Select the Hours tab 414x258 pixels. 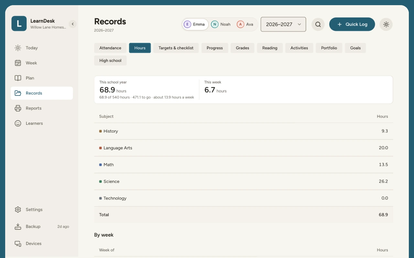[x=140, y=48]
